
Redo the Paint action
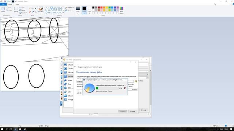(x=10, y=1)
